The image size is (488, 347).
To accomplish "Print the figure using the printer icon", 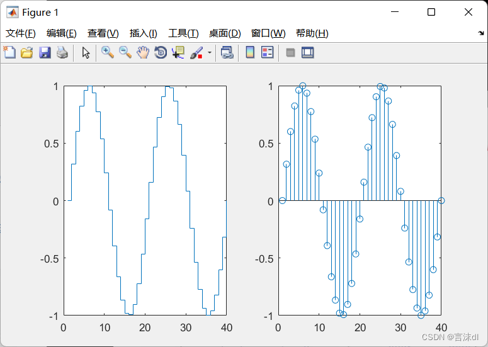I will (x=62, y=53).
